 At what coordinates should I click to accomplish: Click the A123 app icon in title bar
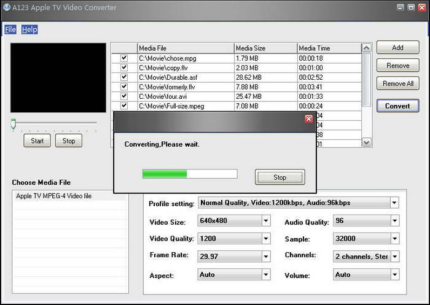point(7,7)
